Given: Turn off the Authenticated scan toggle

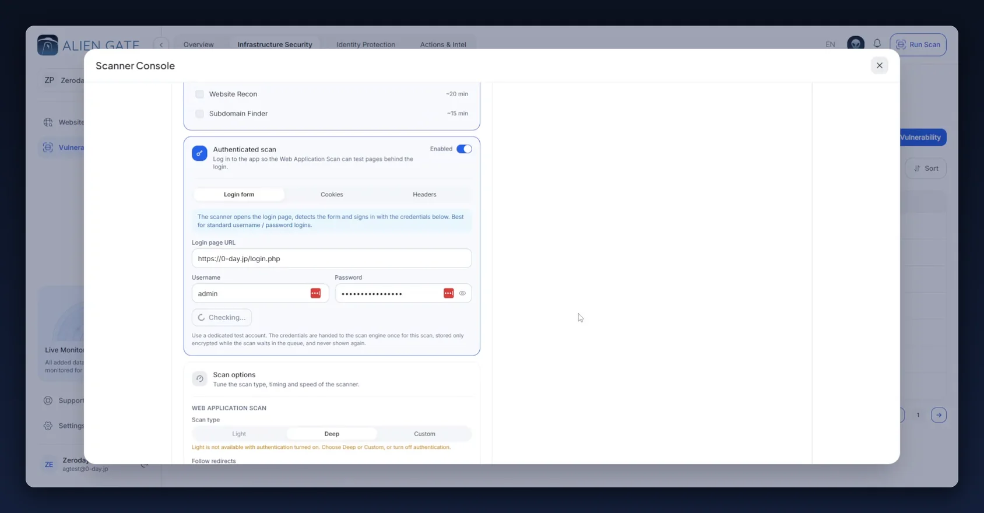Looking at the screenshot, I should coord(464,149).
